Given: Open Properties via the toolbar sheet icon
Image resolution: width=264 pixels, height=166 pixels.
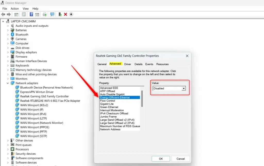Looking at the screenshot, I should pyautogui.click(x=24, y=14).
